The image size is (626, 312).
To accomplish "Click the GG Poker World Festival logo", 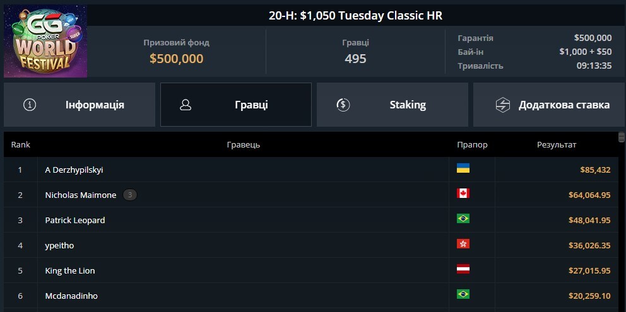I will pos(45,41).
